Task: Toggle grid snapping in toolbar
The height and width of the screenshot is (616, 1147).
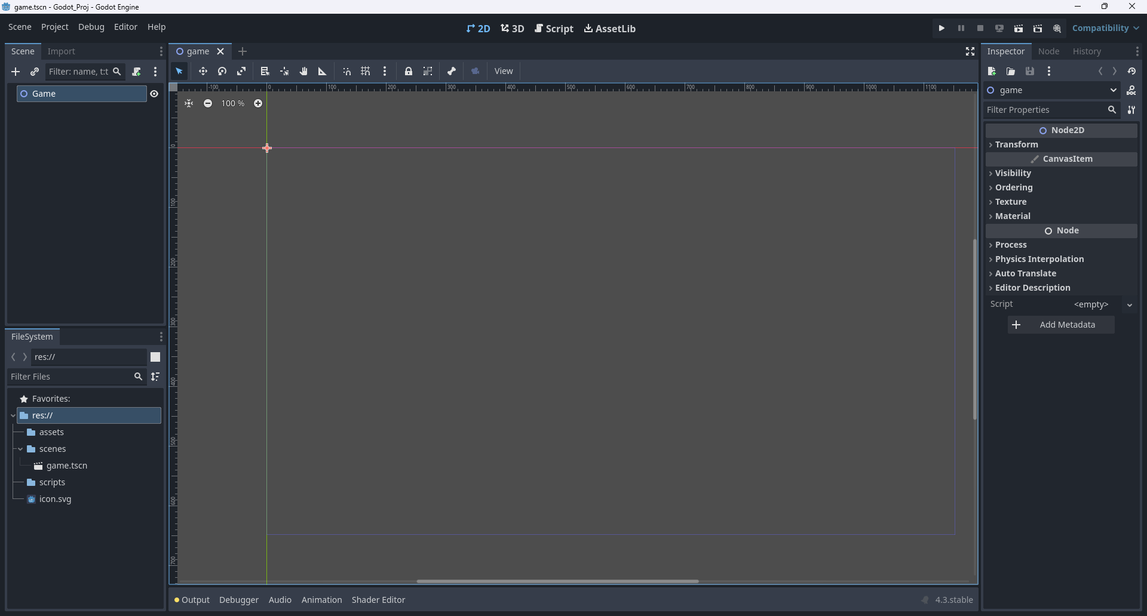Action: point(366,72)
